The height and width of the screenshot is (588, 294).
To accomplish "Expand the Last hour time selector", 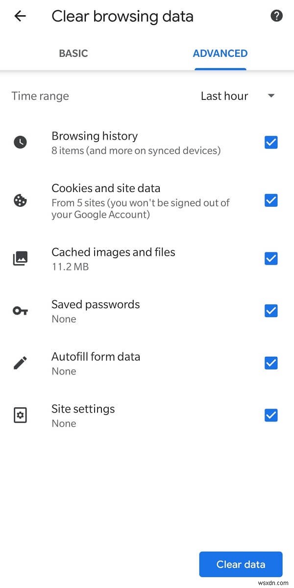I will point(224,96).
